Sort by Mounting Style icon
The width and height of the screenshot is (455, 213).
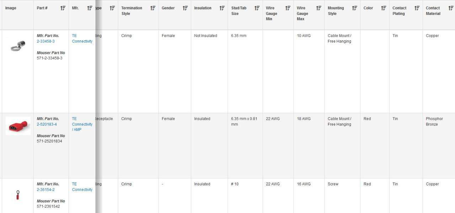pyautogui.click(x=354, y=8)
